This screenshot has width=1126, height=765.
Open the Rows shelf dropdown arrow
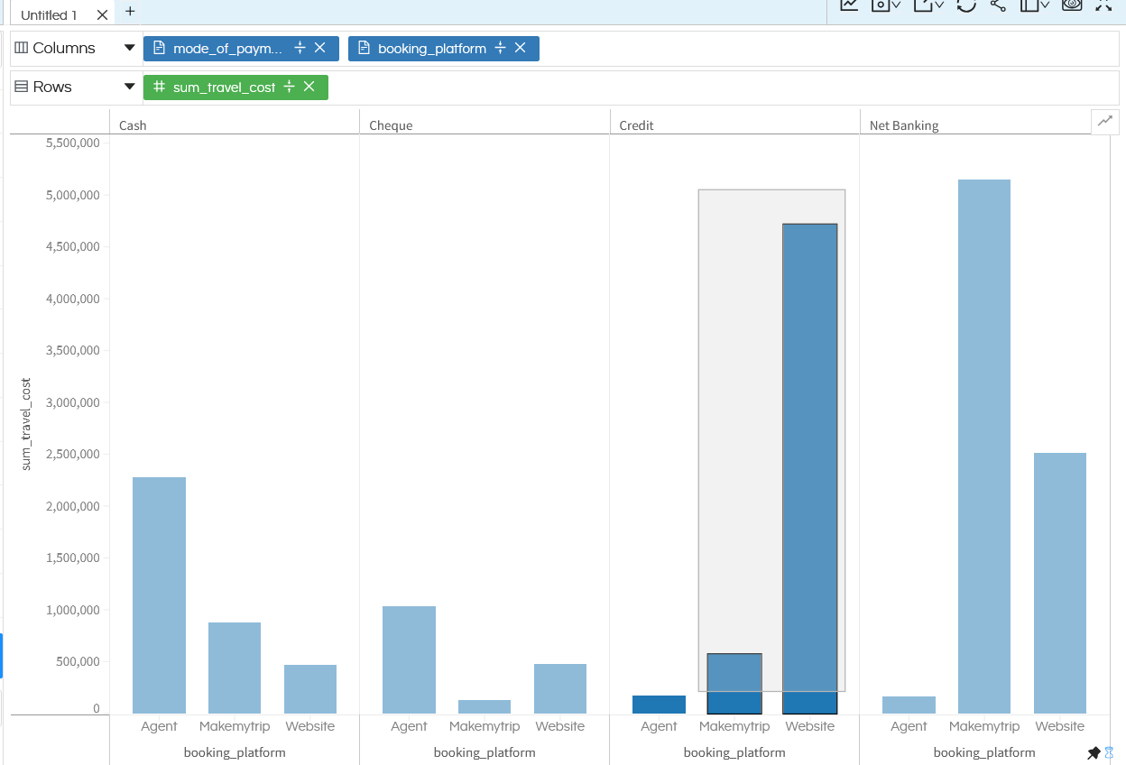[x=130, y=87]
